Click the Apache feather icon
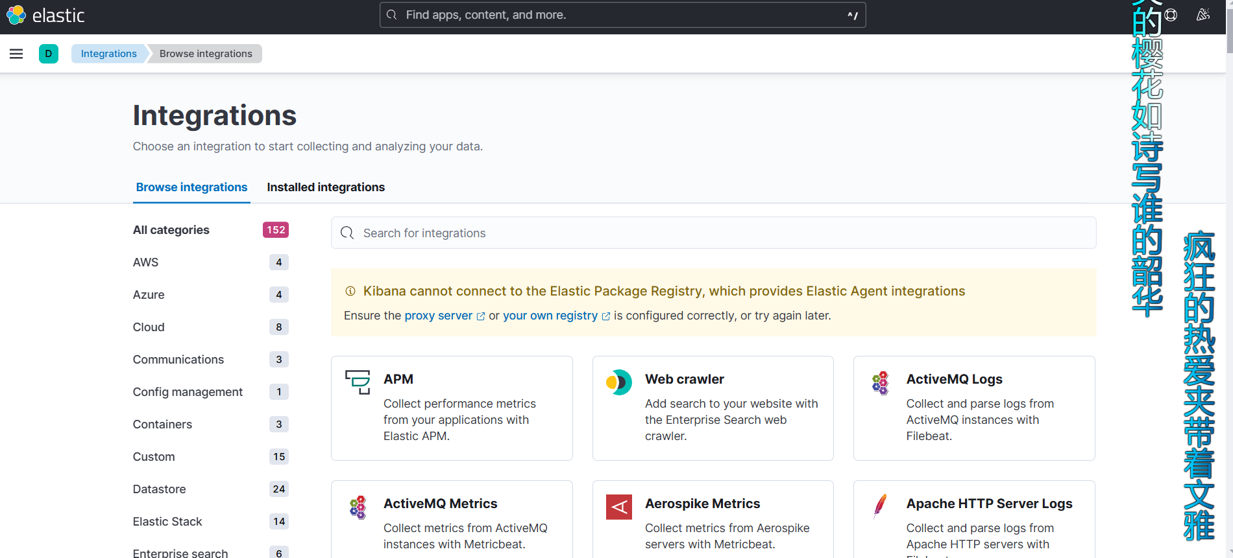 pos(880,506)
